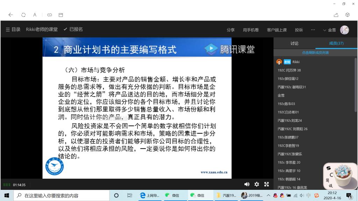The width and height of the screenshot is (358, 201).
Task: Enter fullscreen mode for the video
Action: click(x=266, y=184)
